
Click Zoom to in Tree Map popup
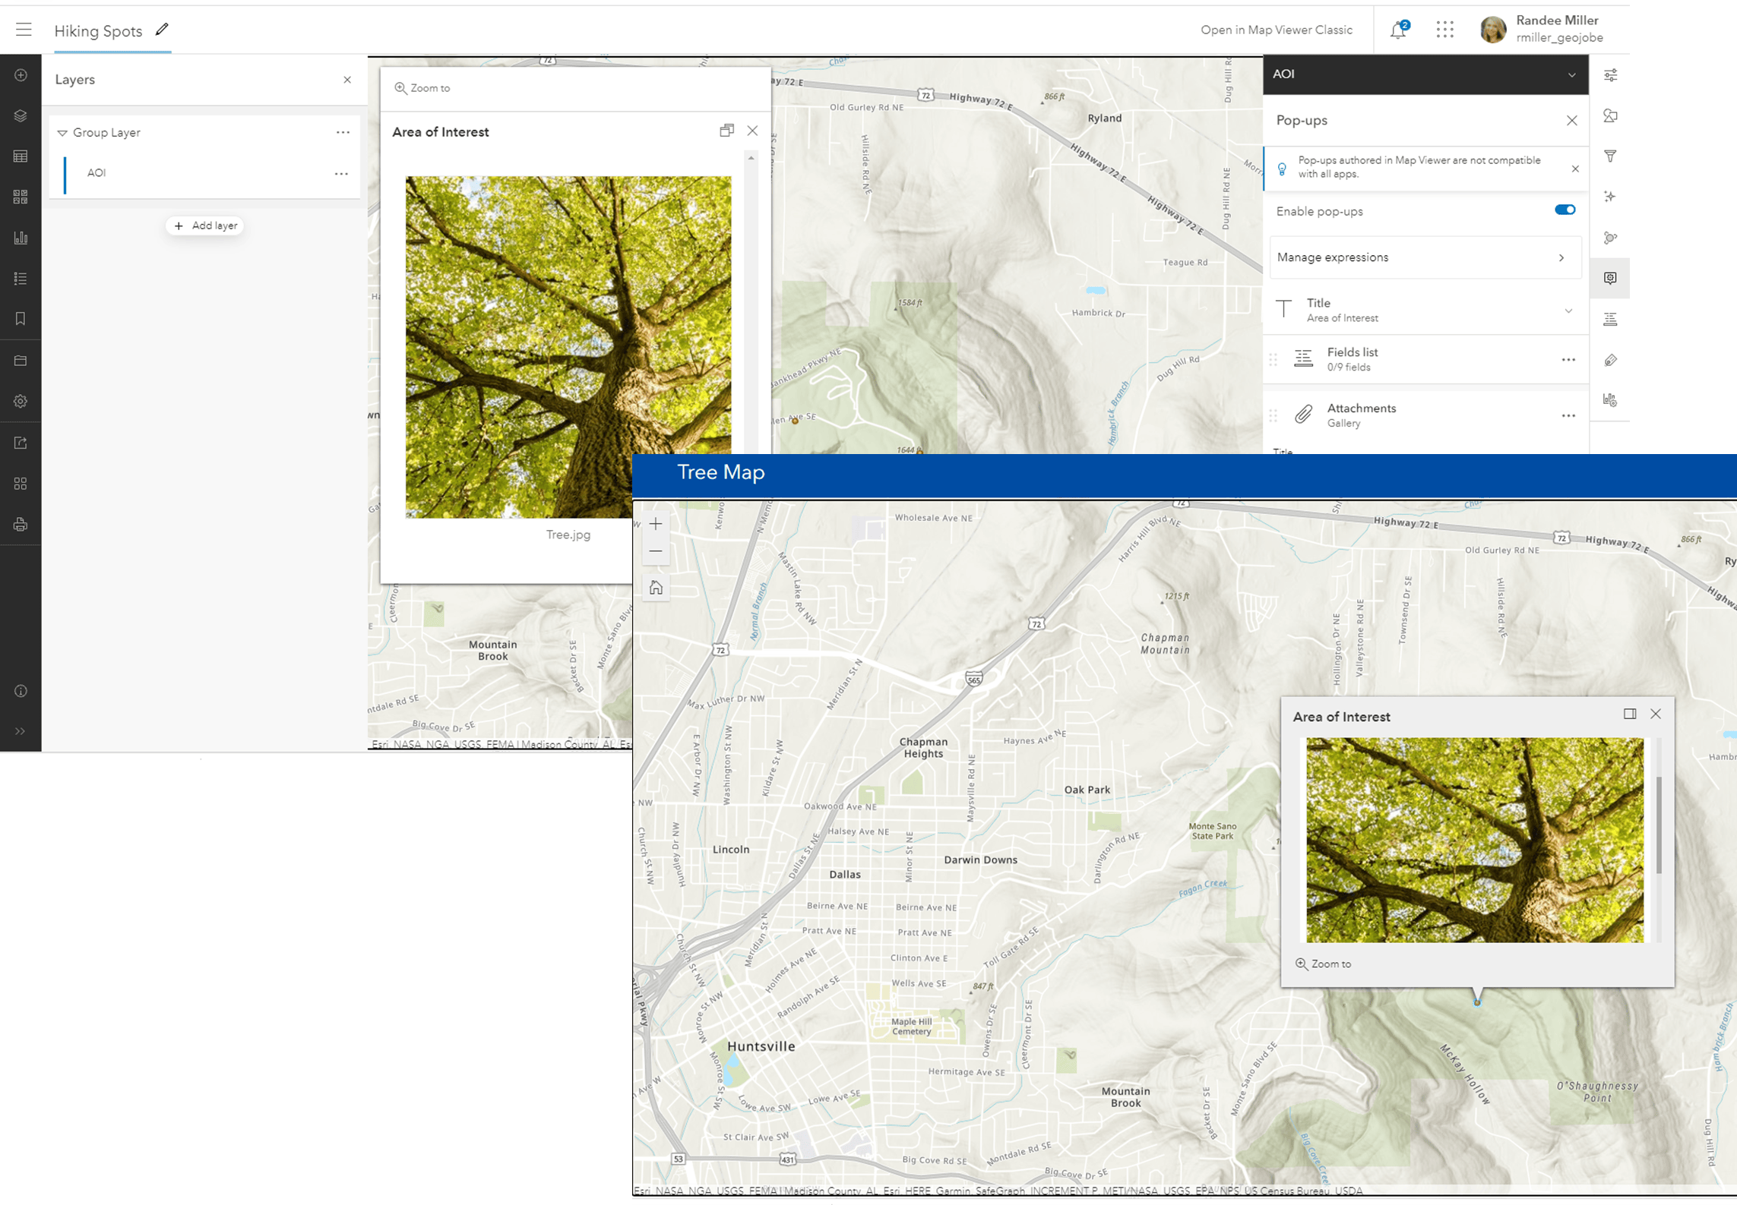coord(1323,964)
